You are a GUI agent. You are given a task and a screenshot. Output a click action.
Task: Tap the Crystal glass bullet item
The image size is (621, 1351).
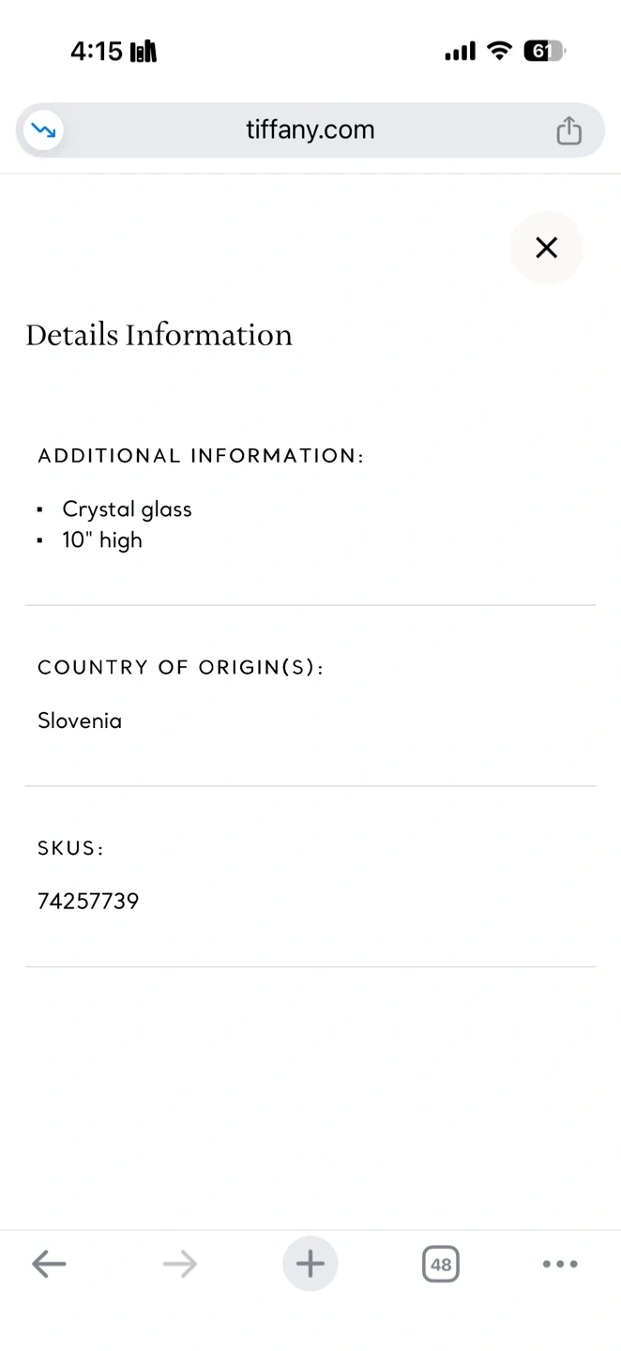point(127,509)
